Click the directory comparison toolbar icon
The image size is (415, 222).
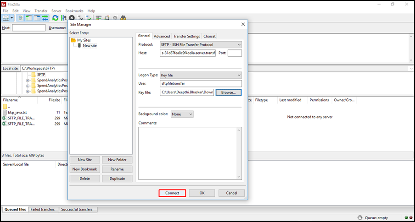(x=107, y=18)
